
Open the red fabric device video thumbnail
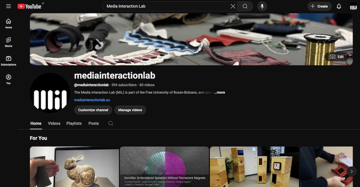326,167
